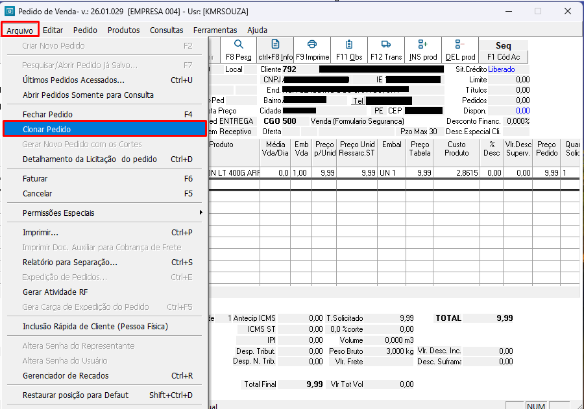Open F11 Obs clipboard icon

click(x=349, y=44)
